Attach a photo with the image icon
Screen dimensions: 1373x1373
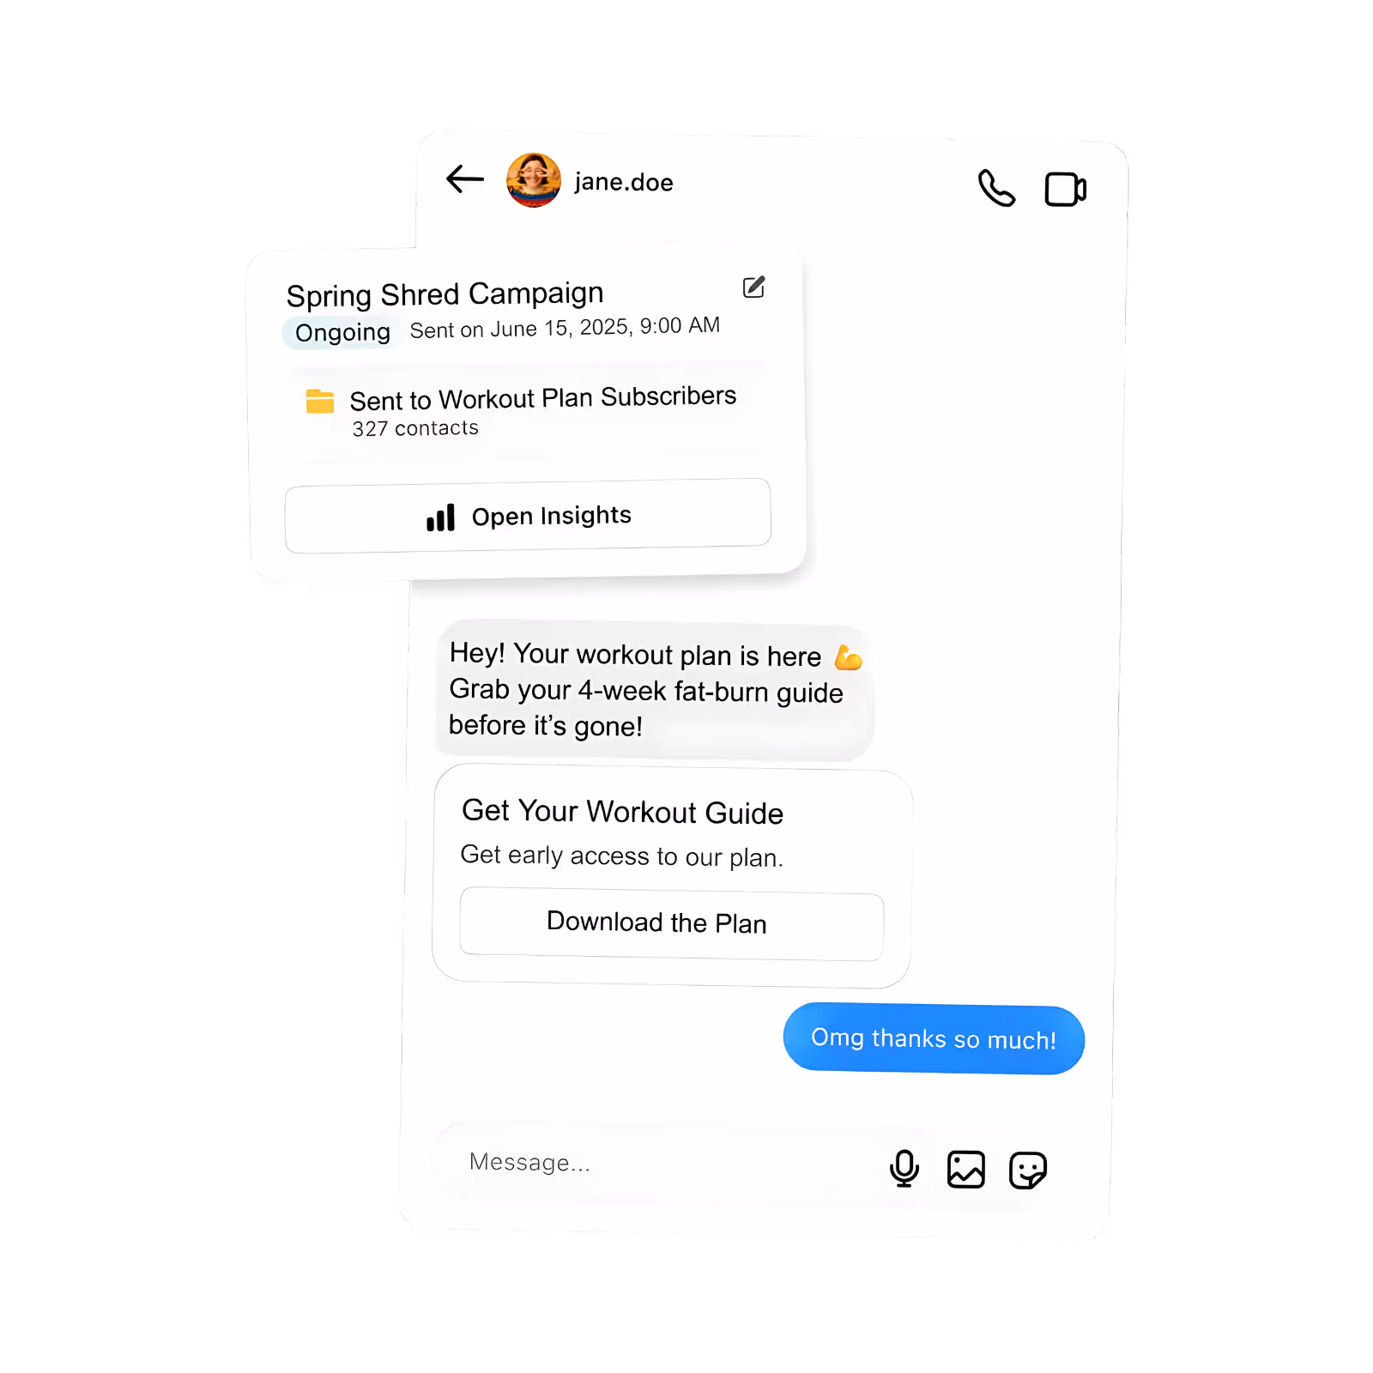click(x=966, y=1170)
